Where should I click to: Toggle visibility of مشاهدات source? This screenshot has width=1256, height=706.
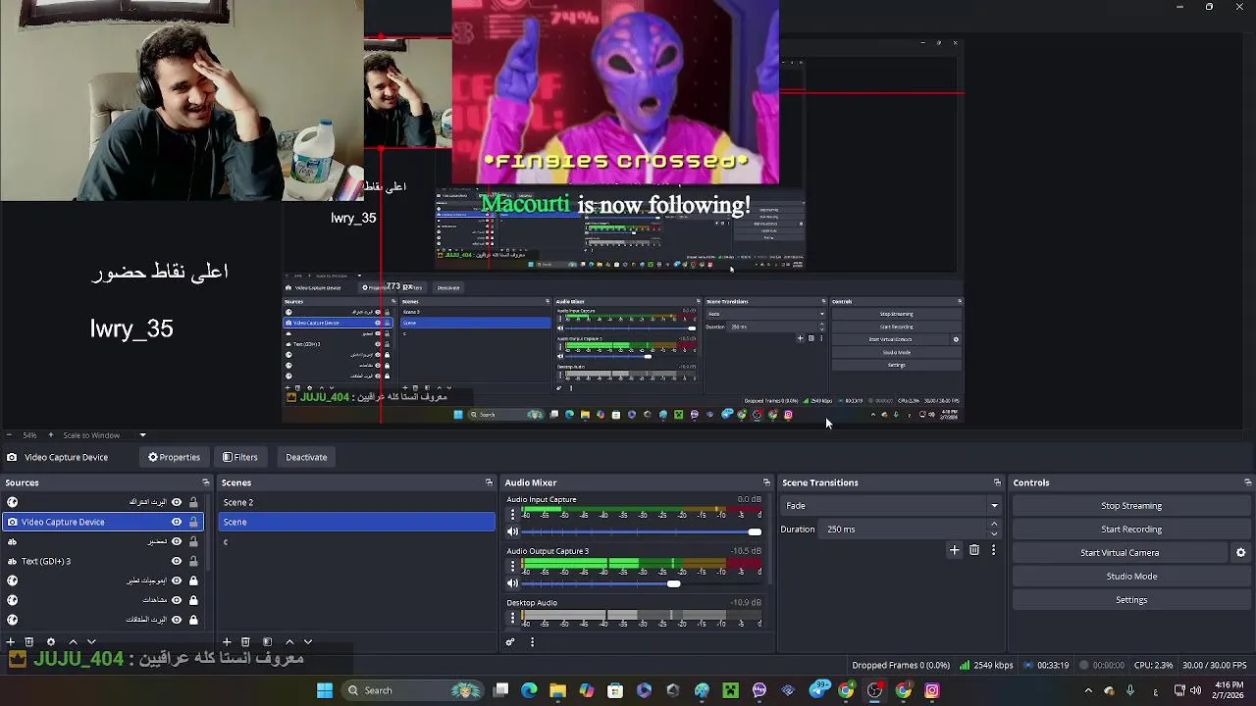[x=177, y=600]
